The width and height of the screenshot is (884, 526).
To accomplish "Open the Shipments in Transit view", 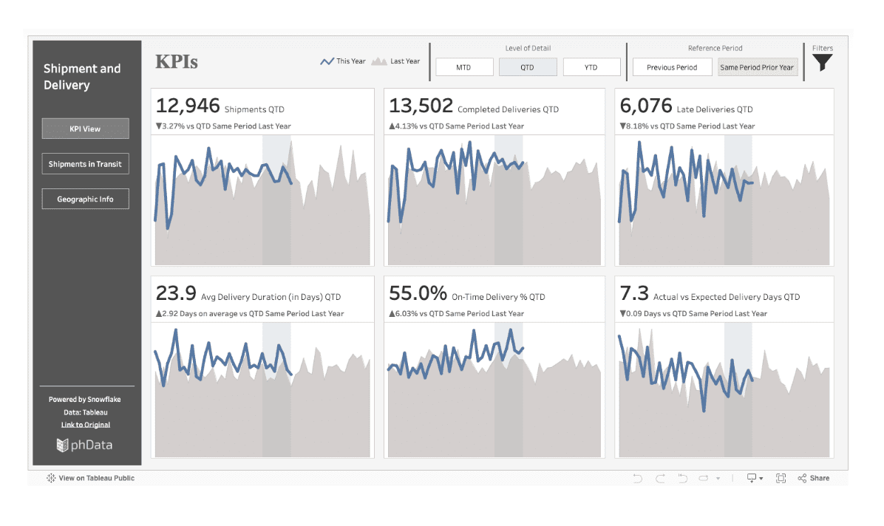I will (x=85, y=164).
